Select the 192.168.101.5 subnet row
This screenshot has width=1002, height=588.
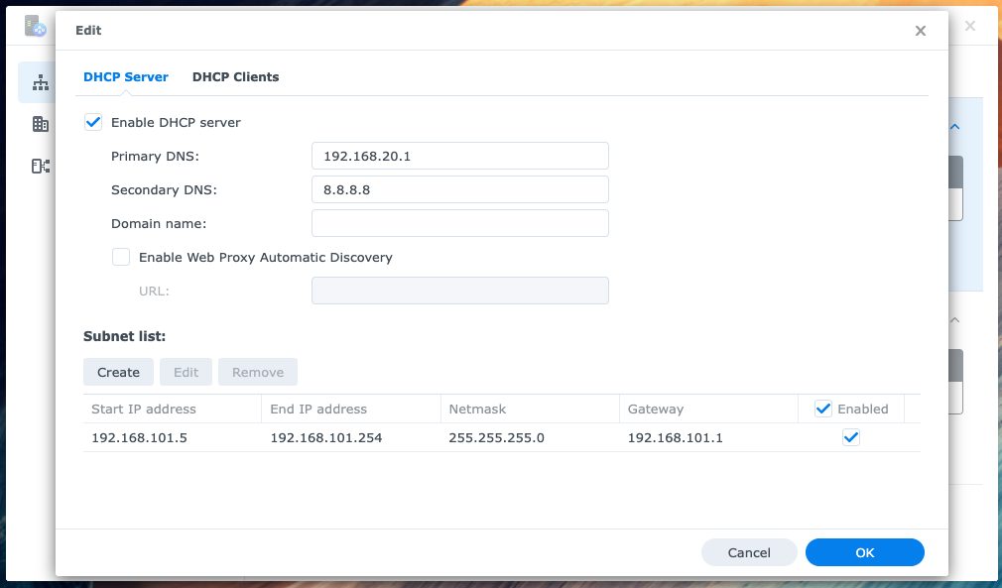397,436
